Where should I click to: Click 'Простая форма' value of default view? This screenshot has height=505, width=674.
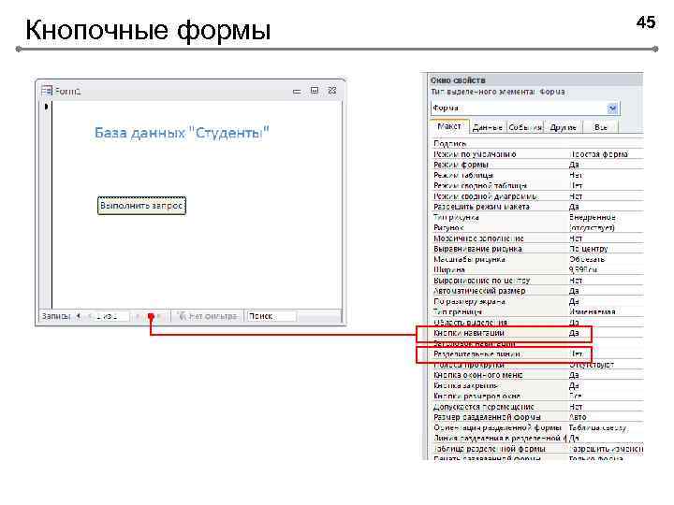click(x=599, y=154)
